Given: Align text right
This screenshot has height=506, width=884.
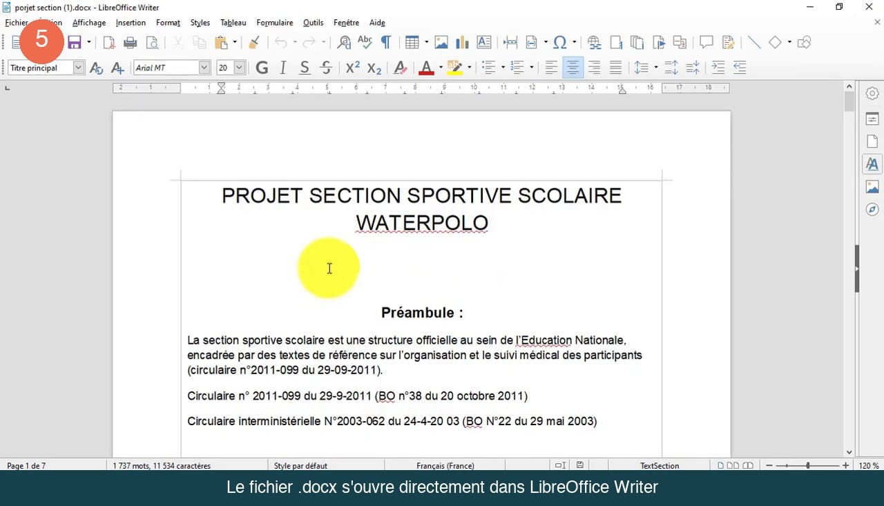Looking at the screenshot, I should [594, 68].
